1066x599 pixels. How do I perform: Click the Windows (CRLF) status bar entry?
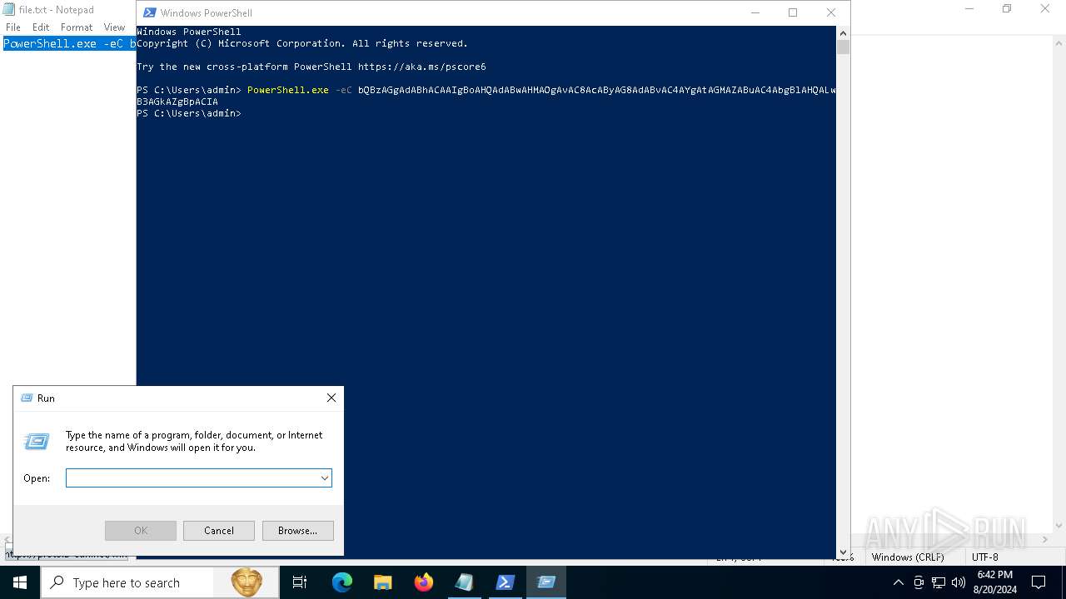(x=908, y=557)
